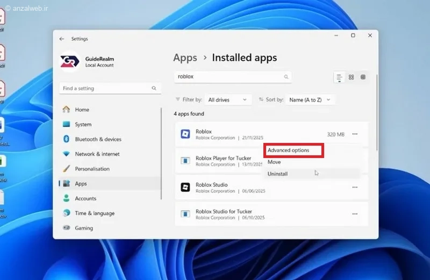Click Roblox Studio app name
This screenshot has width=430, height=280.
(211, 184)
